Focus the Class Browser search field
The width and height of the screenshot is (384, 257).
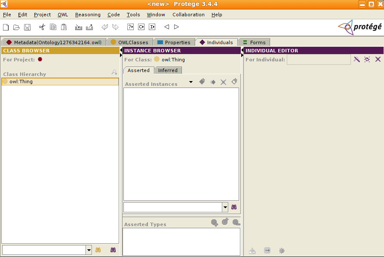pyautogui.click(x=44, y=250)
